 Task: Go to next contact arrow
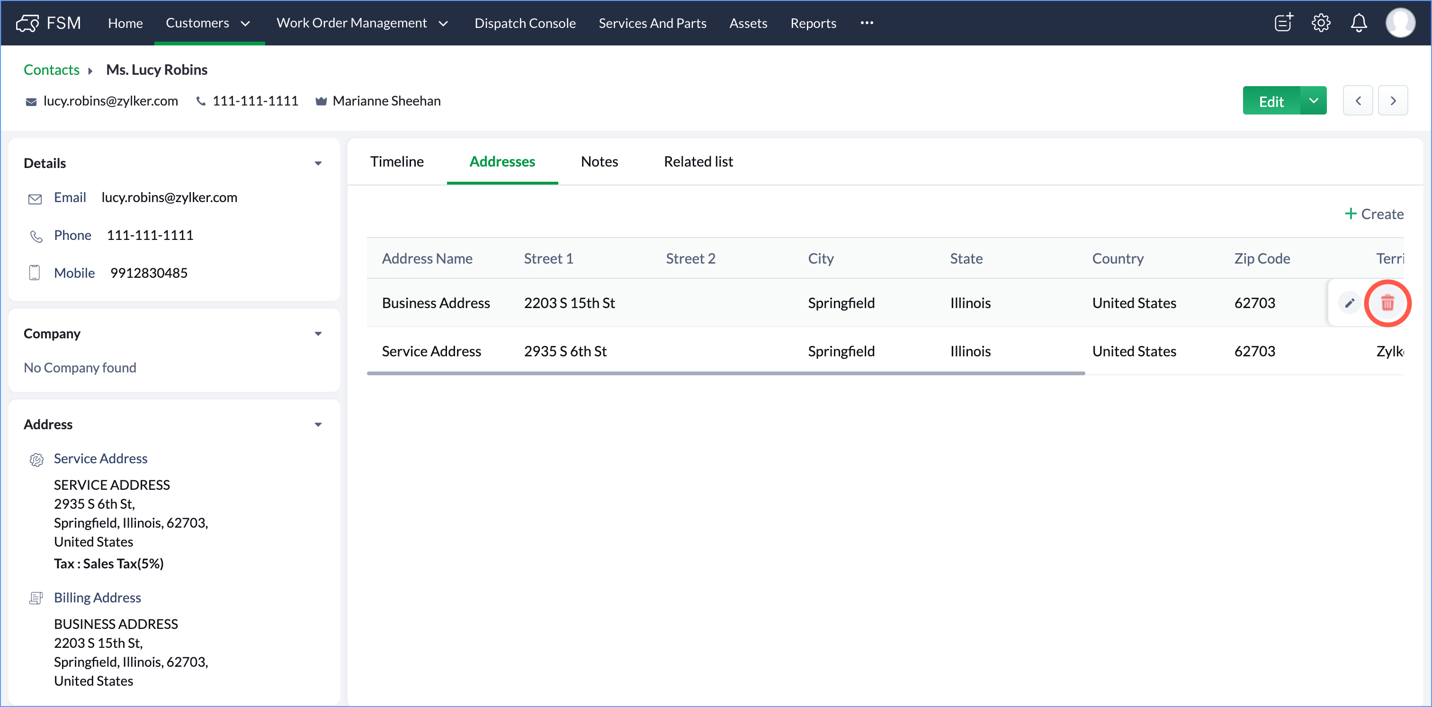[1393, 100]
